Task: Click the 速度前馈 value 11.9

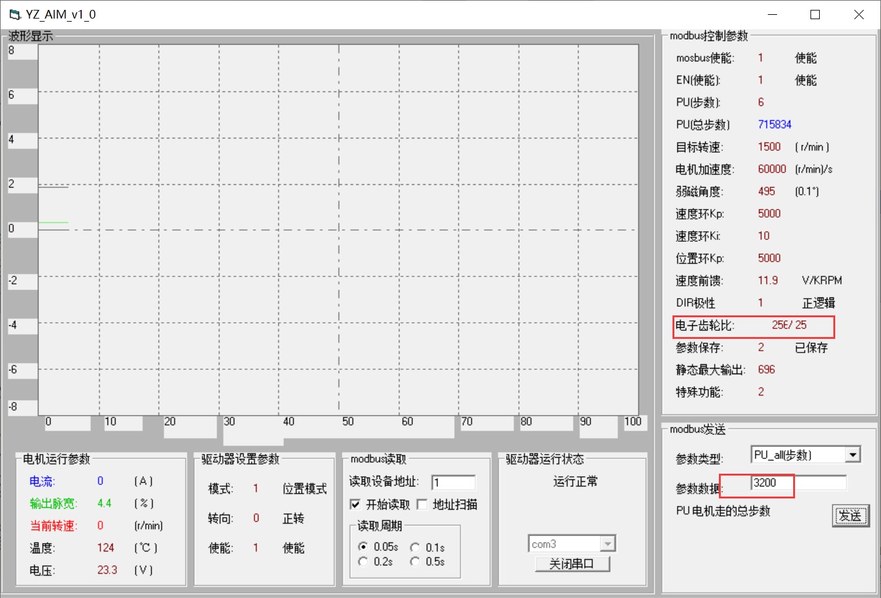Action: (x=768, y=280)
